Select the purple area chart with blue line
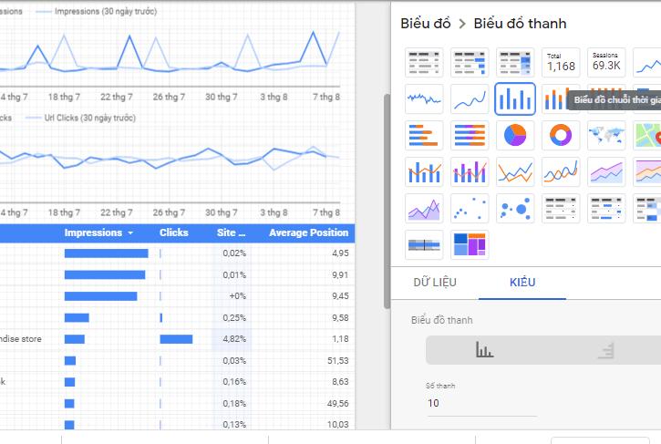The image size is (661, 444). (606, 172)
